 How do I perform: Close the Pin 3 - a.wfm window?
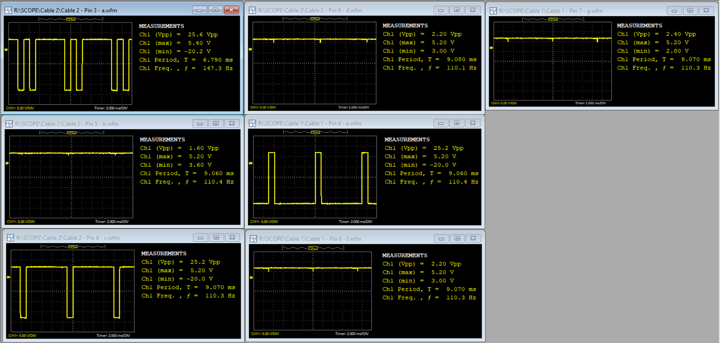[231, 10]
